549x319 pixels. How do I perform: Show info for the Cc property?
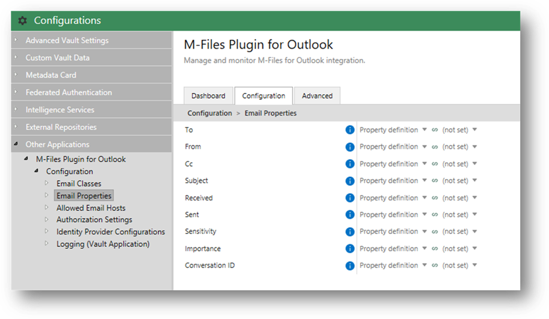(x=350, y=164)
